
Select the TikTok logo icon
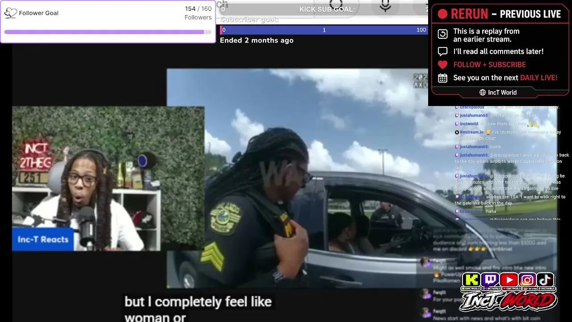(546, 280)
